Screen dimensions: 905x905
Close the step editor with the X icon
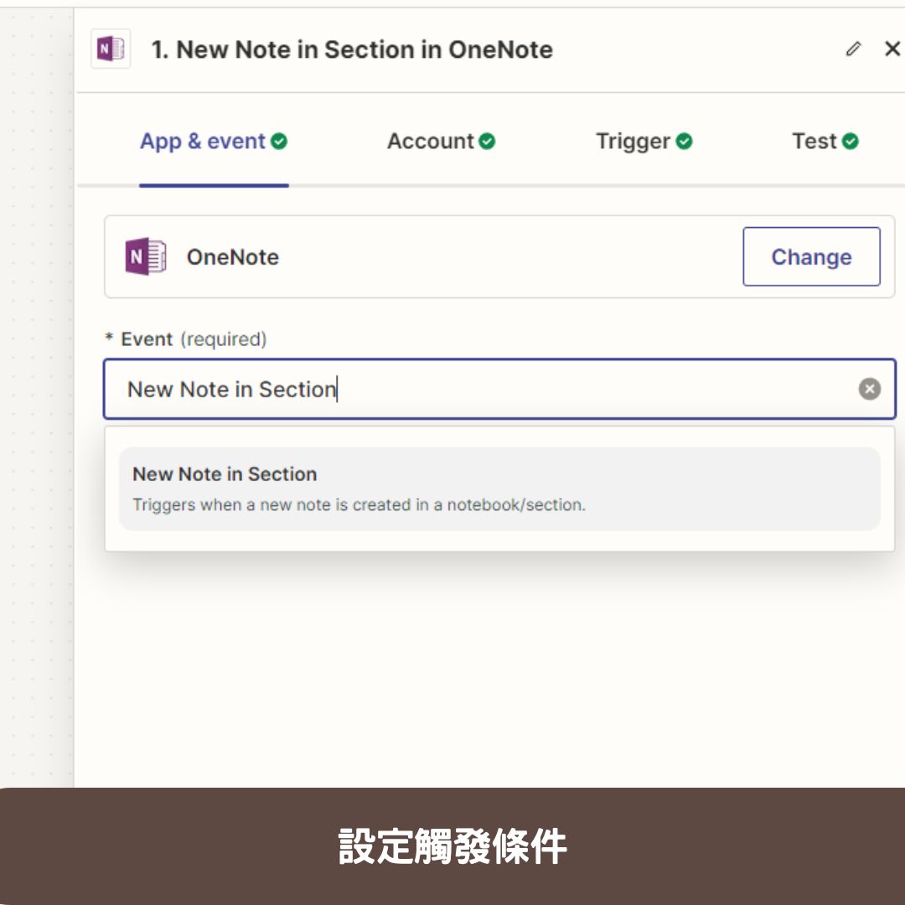click(x=891, y=49)
